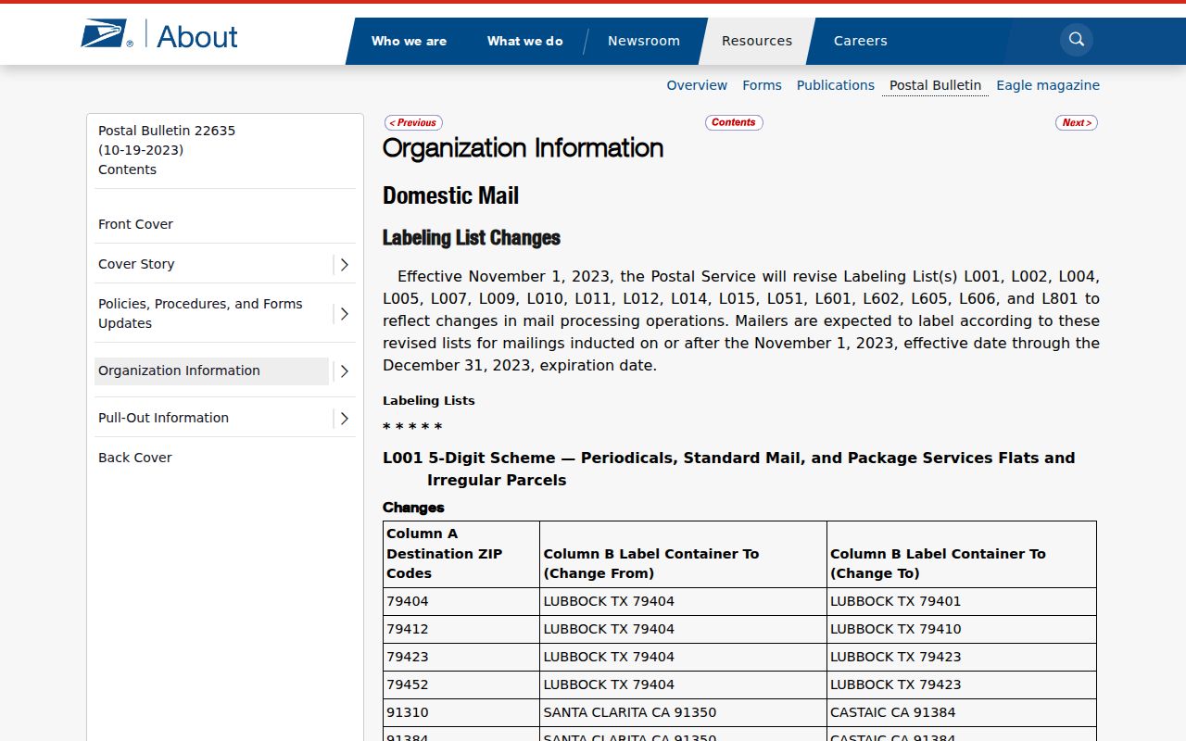Click the Contents button above the heading

734,122
